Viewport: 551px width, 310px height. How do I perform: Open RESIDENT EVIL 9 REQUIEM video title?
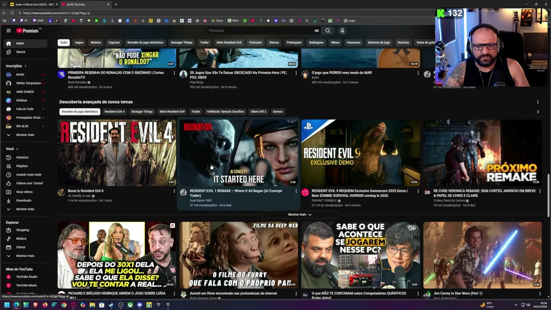[x=359, y=193]
